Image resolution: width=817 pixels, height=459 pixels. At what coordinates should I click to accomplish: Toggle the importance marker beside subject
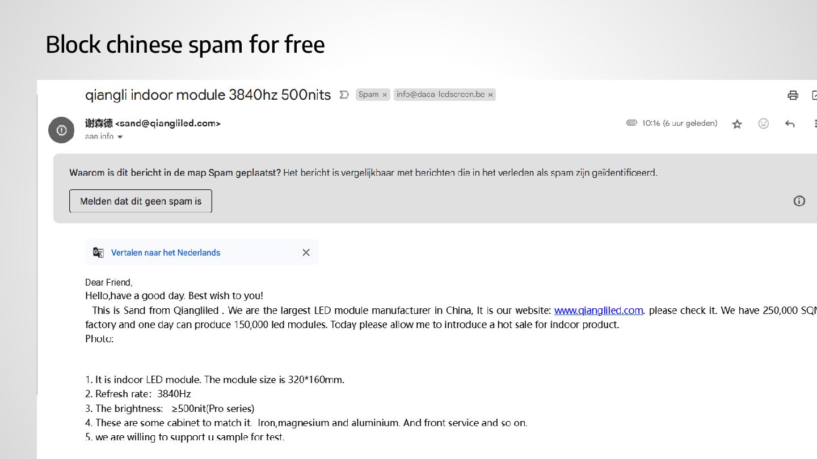click(344, 95)
